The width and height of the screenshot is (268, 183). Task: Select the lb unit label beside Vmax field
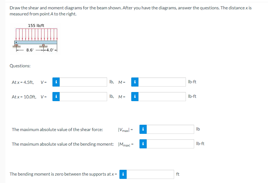pos(198,129)
